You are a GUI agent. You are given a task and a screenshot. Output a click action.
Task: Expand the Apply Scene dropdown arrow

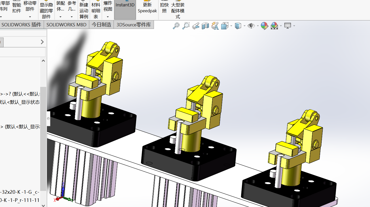pos(281,26)
